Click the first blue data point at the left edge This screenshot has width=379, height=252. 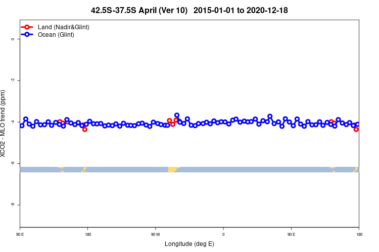(22, 125)
